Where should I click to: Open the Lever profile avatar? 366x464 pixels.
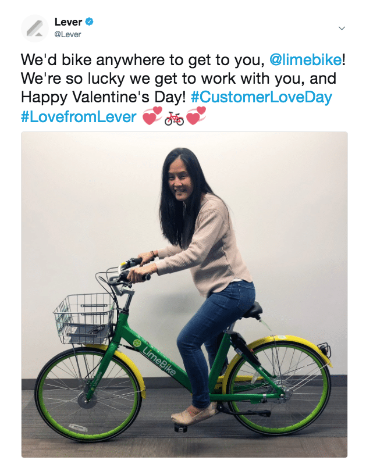[x=35, y=28]
